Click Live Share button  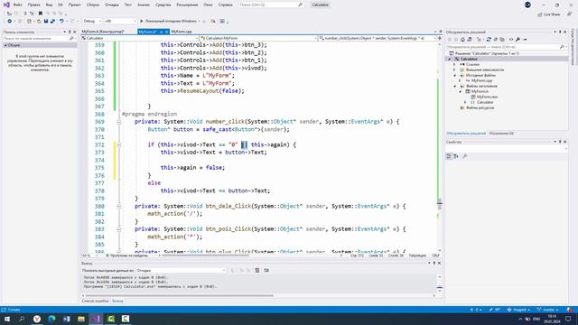click(x=549, y=14)
